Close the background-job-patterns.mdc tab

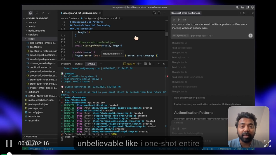[x=100, y=13]
